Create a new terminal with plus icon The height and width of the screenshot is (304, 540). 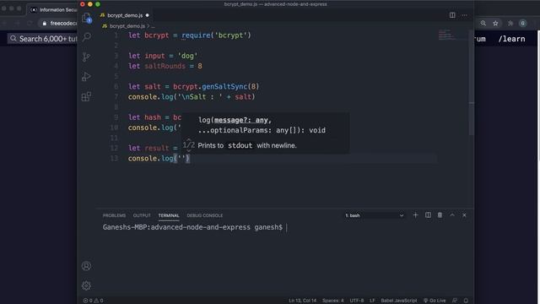click(x=415, y=215)
